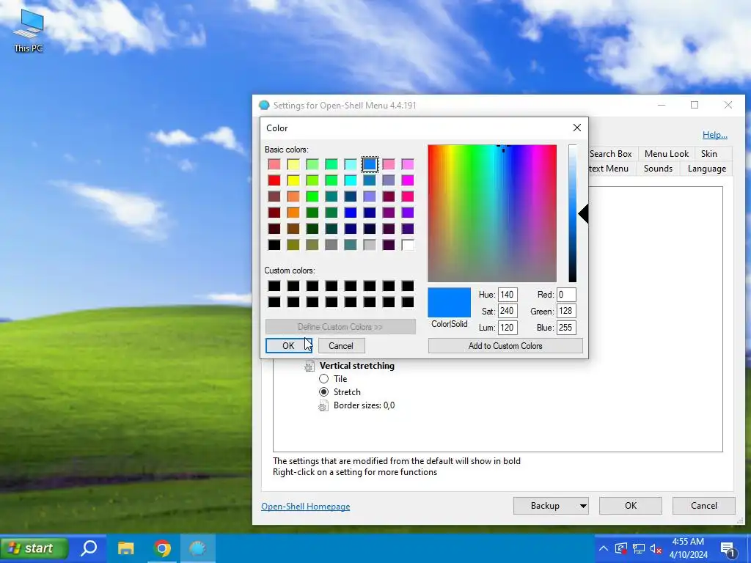Pick the magenta basic color swatch
The image size is (751, 563).
[x=408, y=180]
